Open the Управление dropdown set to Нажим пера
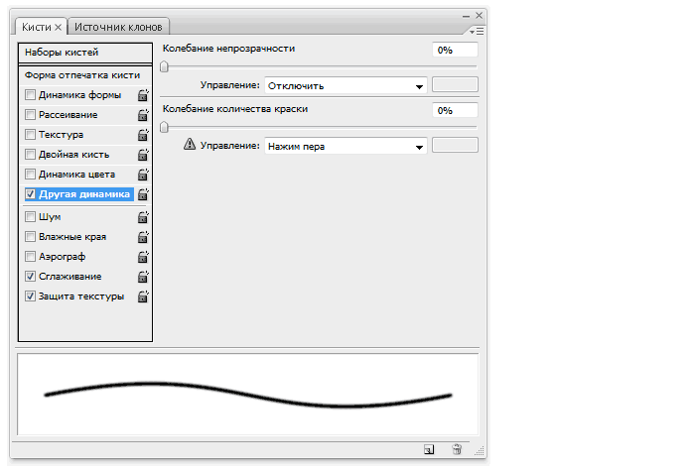The image size is (692, 473). [x=345, y=147]
